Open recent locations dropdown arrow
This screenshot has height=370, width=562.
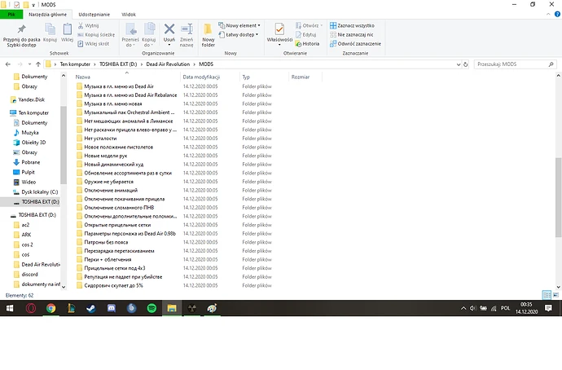[x=29, y=64]
